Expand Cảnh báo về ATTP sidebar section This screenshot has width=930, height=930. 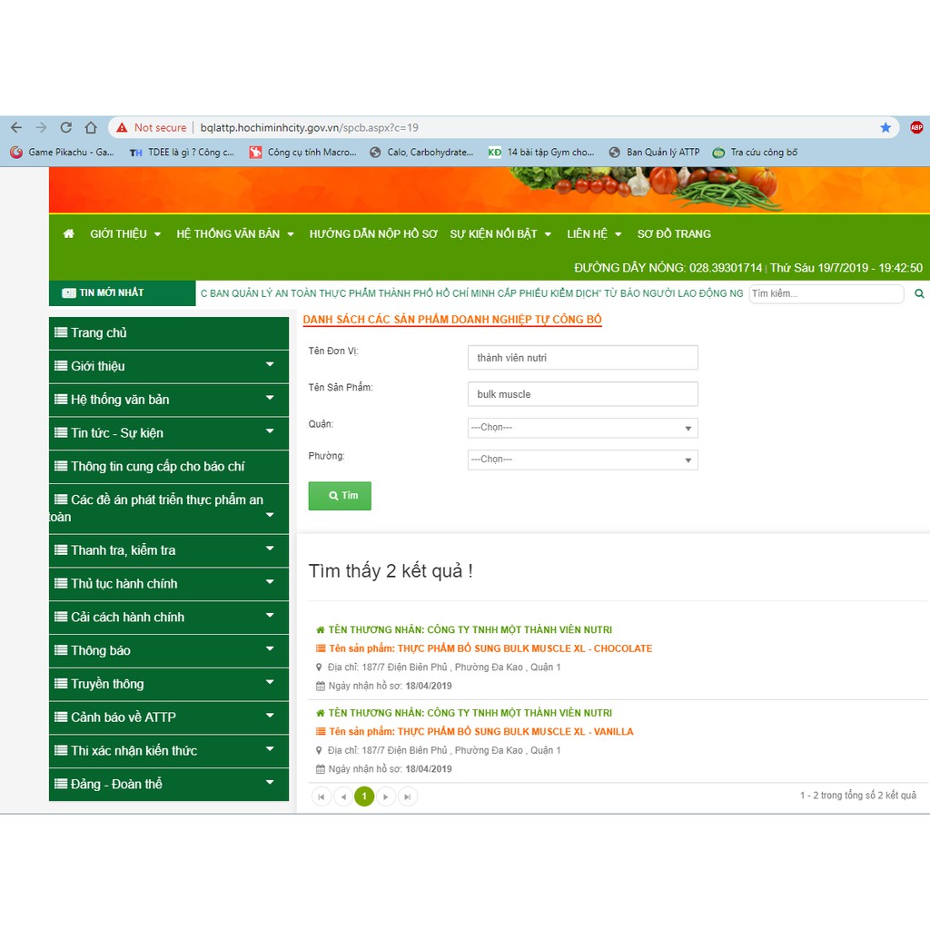[x=168, y=717]
